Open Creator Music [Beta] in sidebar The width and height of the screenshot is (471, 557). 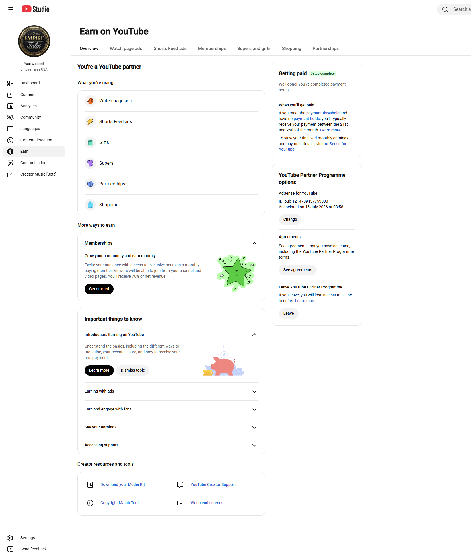pos(34,174)
